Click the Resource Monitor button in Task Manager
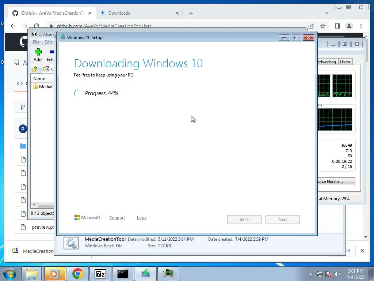Image resolution: width=374 pixels, height=281 pixels. coord(336,181)
